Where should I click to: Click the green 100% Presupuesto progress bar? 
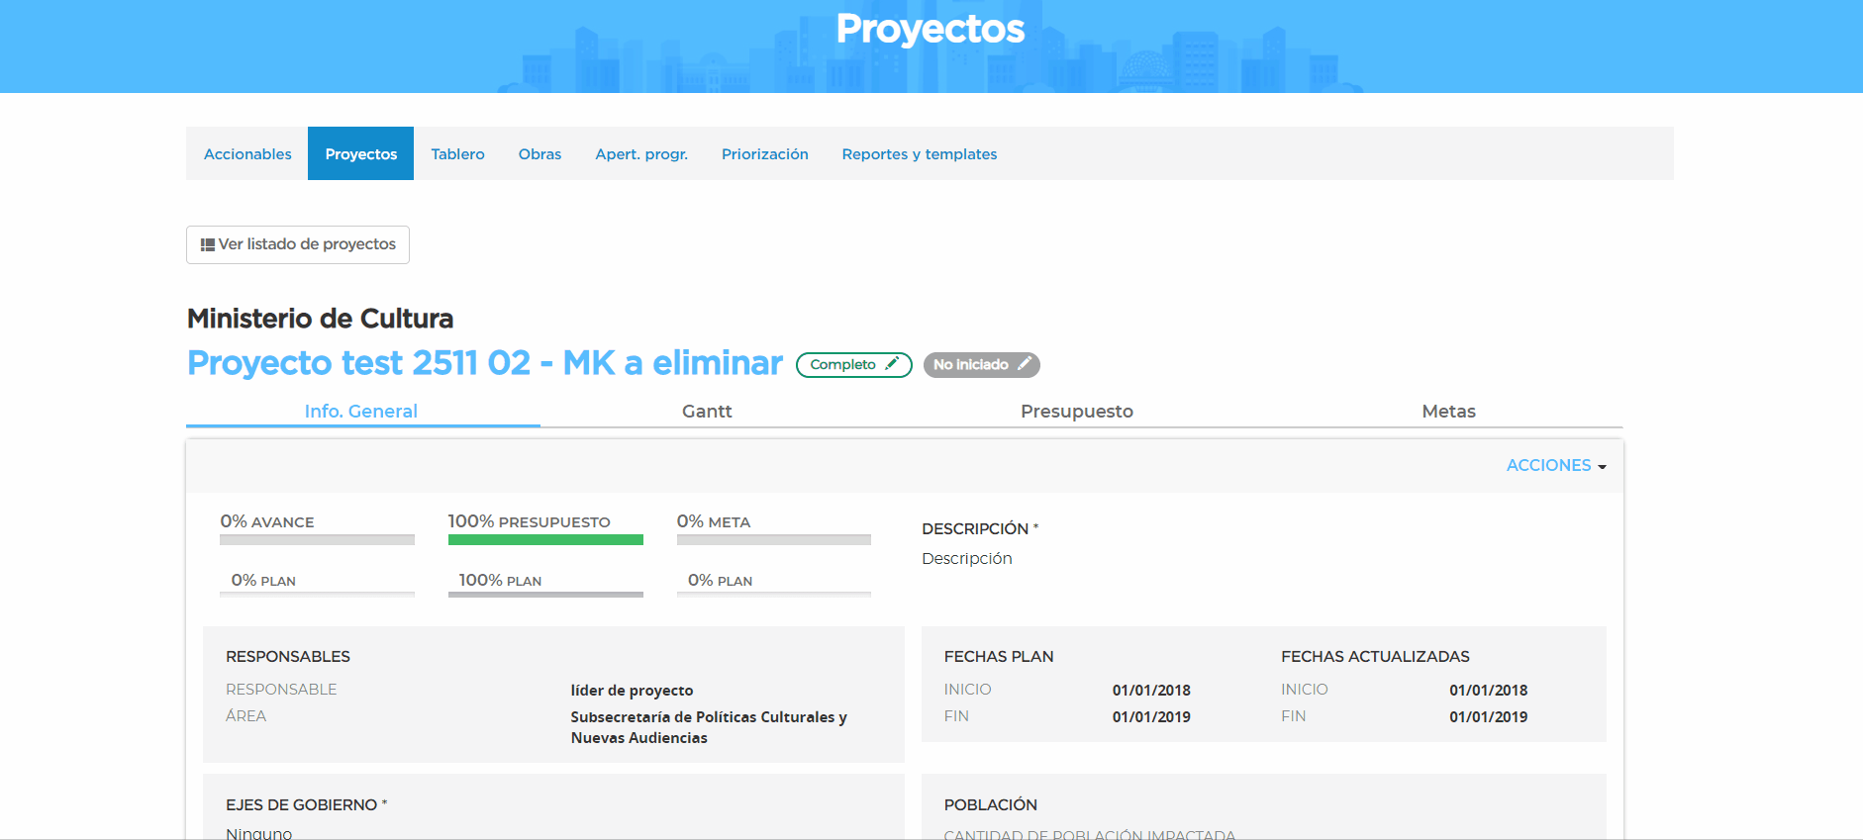click(x=545, y=540)
